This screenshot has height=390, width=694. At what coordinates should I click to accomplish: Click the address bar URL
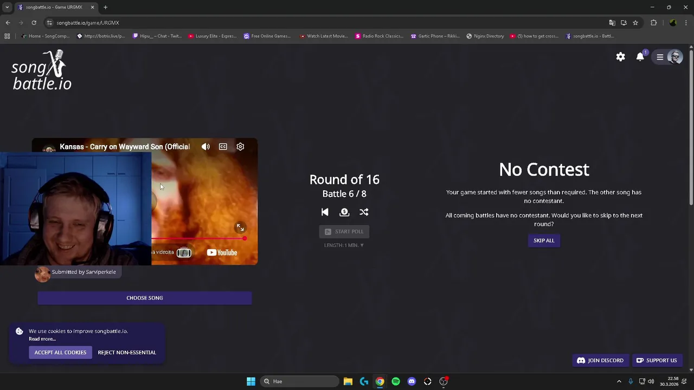tap(88, 23)
